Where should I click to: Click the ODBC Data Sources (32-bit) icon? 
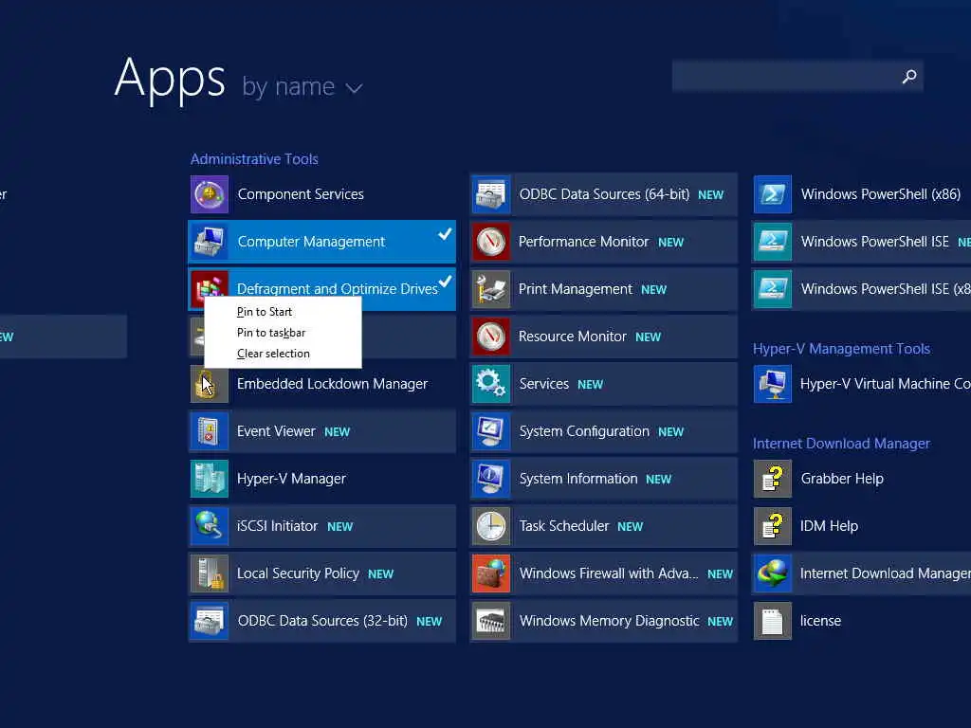(210, 620)
